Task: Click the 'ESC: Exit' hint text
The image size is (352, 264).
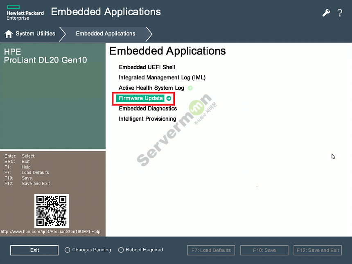Action: tap(17, 162)
